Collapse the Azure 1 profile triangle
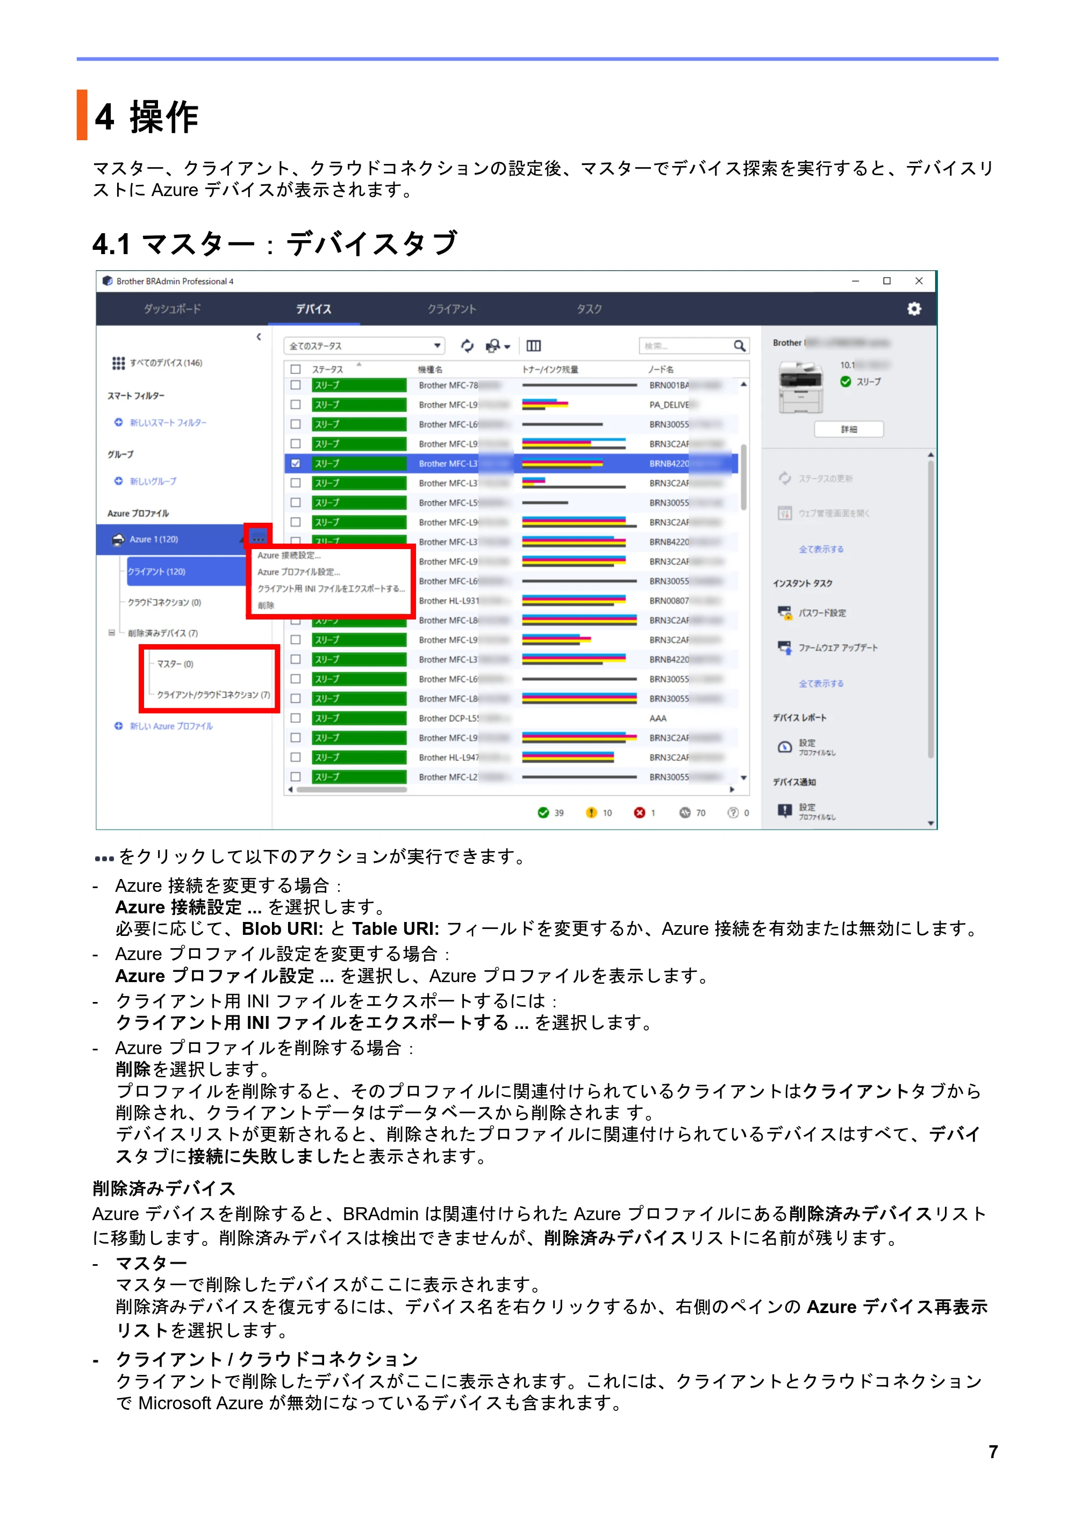1075x1521 pixels. (x=242, y=540)
